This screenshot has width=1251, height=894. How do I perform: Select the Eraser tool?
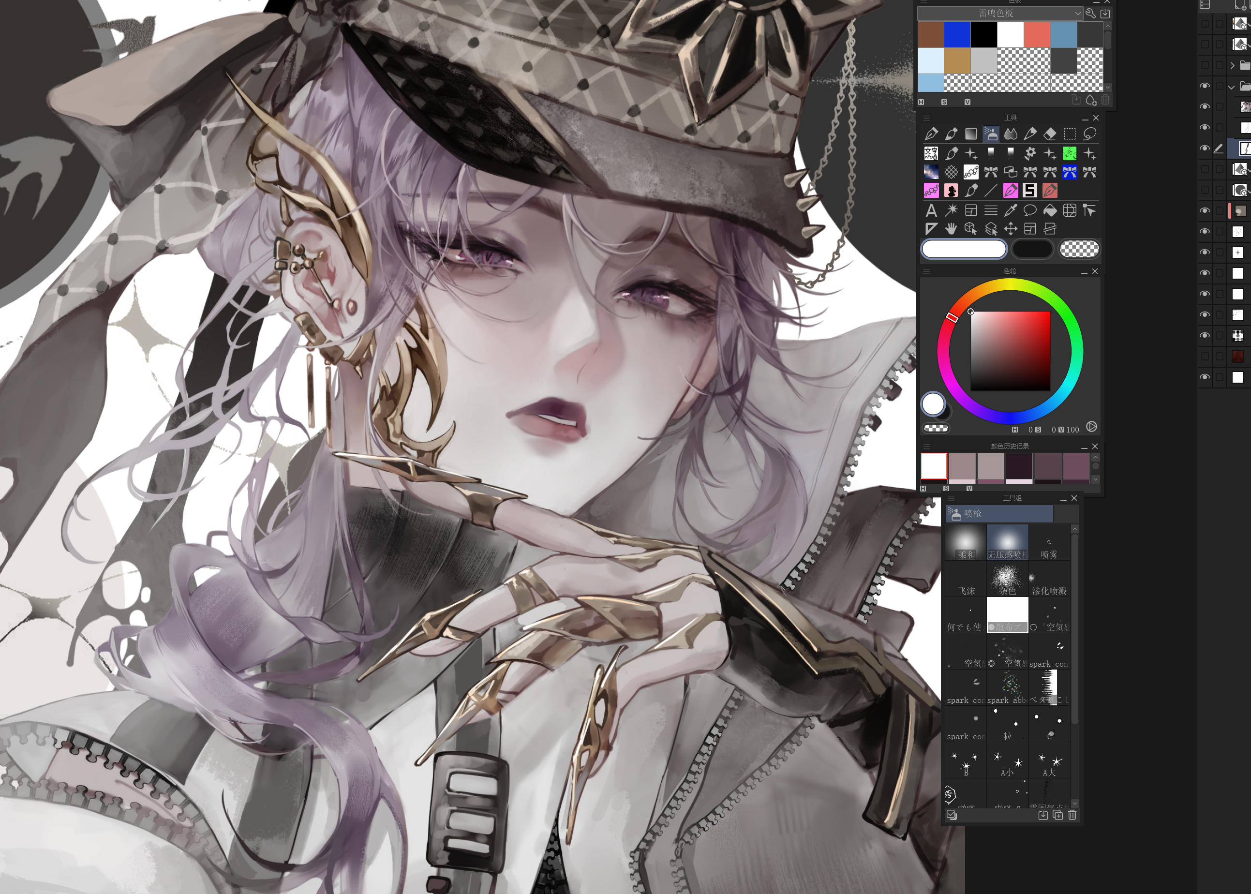[1050, 134]
